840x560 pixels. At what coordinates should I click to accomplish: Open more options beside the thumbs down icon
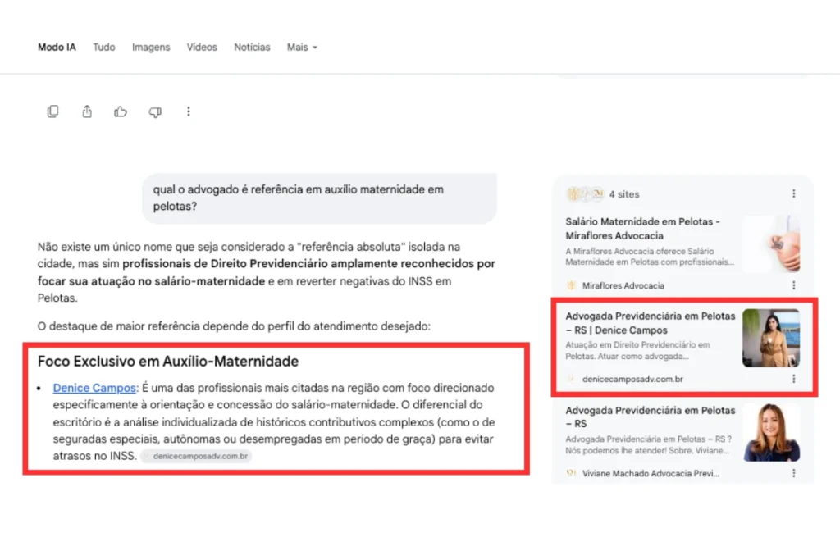tap(188, 112)
